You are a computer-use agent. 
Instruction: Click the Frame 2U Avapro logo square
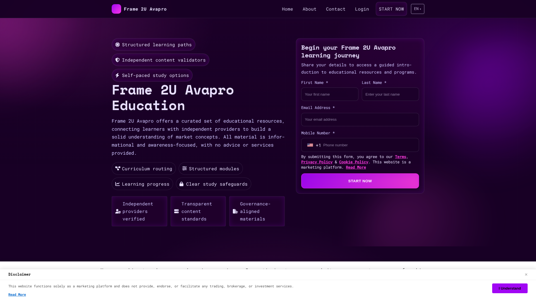point(116,9)
